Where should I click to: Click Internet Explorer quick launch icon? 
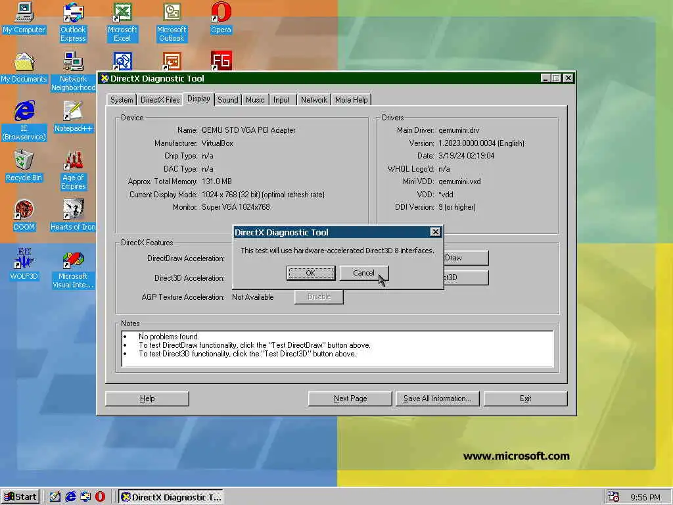pyautogui.click(x=70, y=497)
